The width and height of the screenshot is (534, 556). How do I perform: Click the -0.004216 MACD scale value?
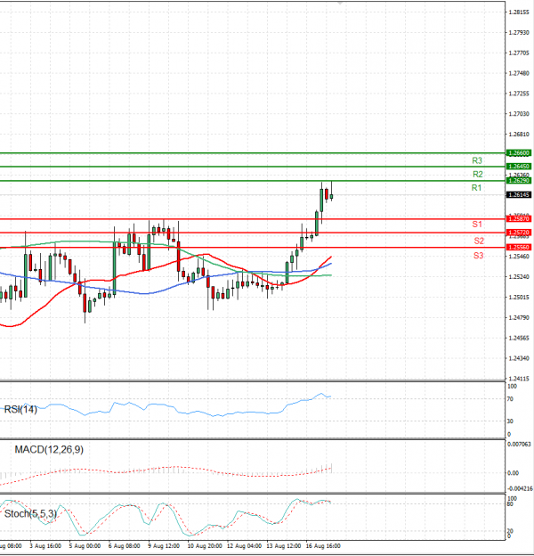point(520,488)
